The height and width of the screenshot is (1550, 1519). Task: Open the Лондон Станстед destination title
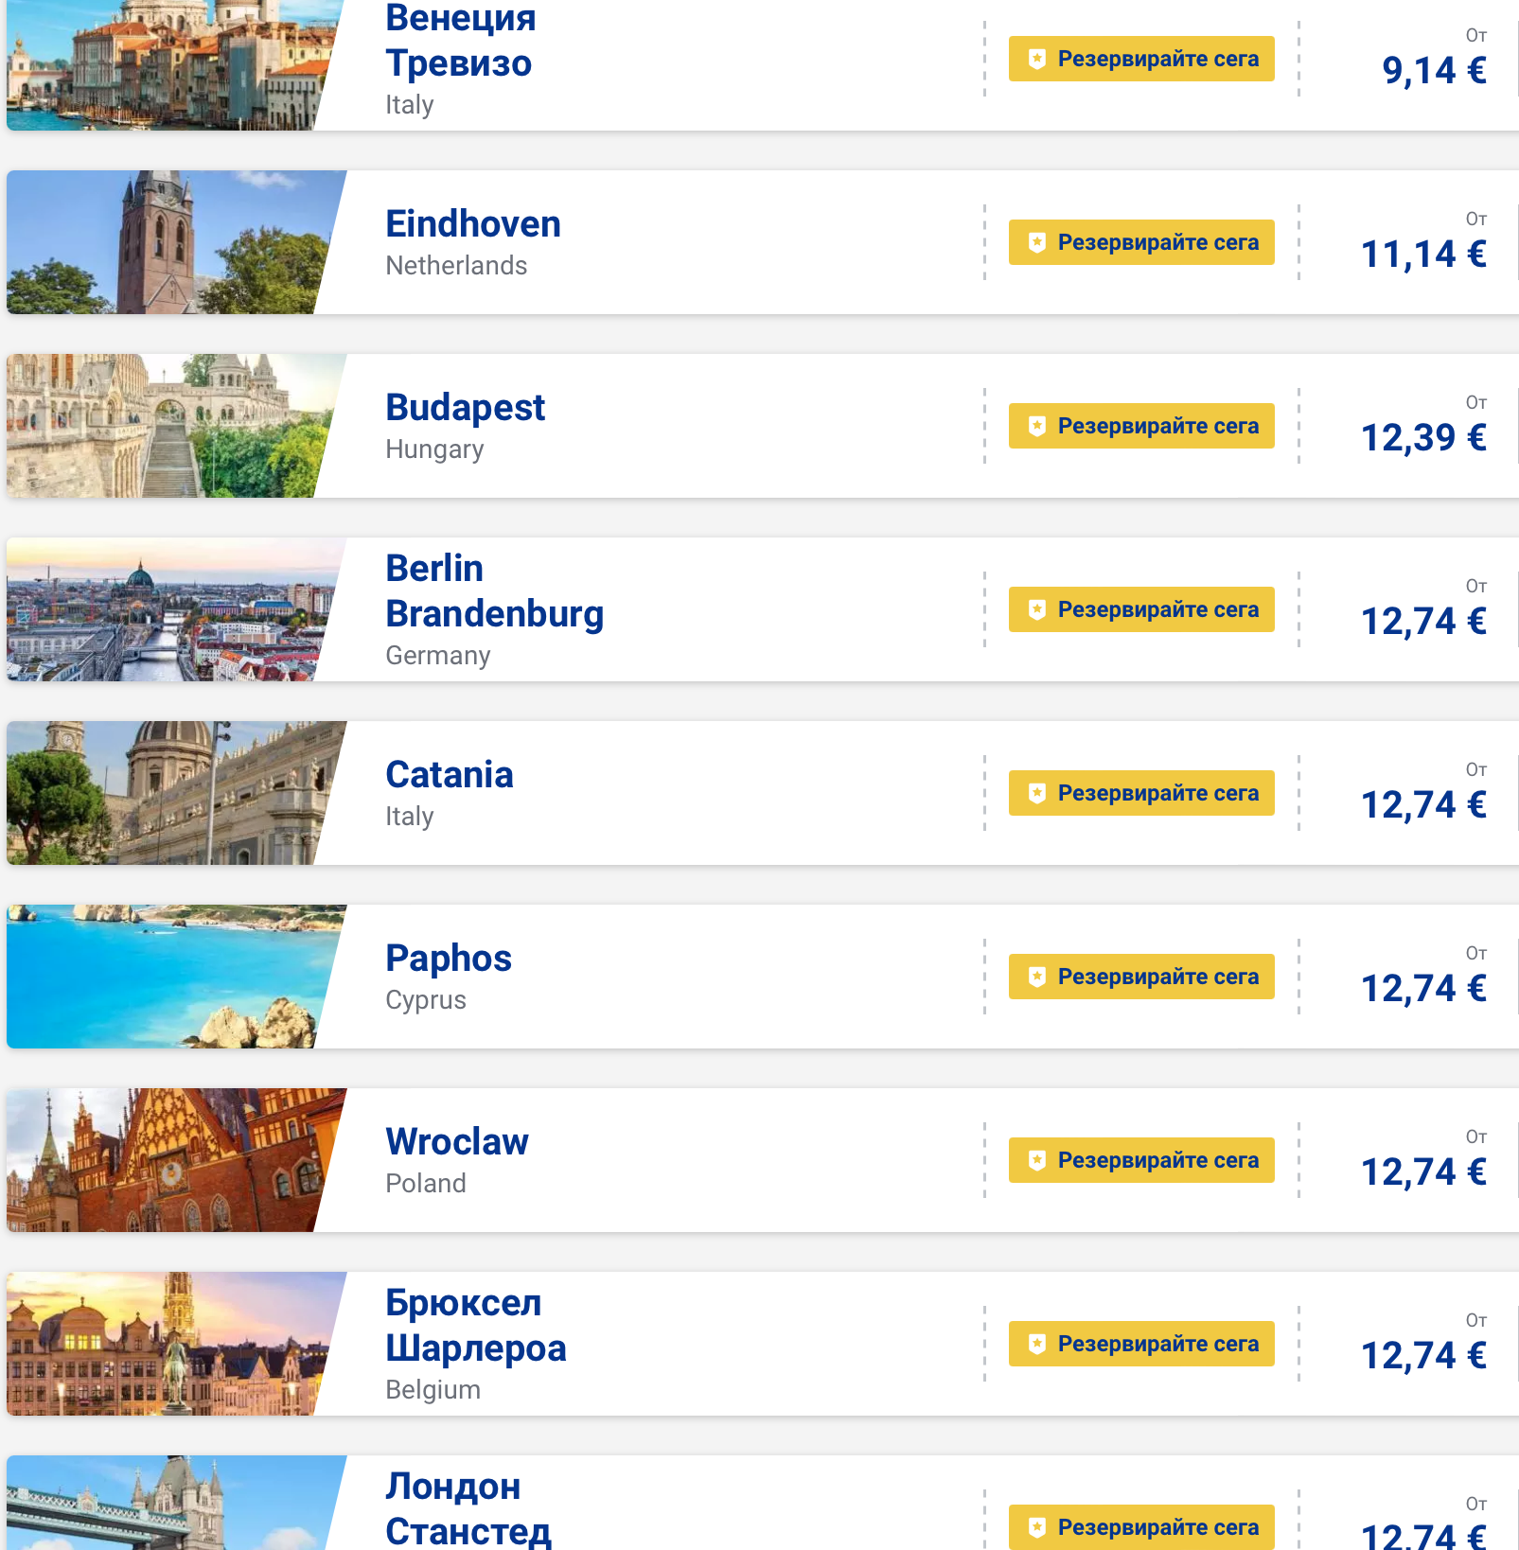468,1509
